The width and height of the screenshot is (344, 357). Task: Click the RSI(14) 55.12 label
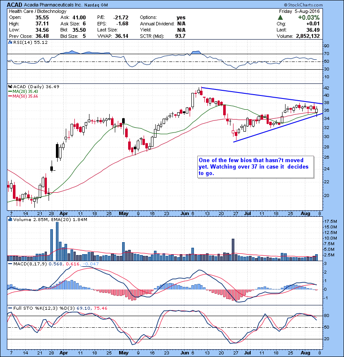coord(31,42)
